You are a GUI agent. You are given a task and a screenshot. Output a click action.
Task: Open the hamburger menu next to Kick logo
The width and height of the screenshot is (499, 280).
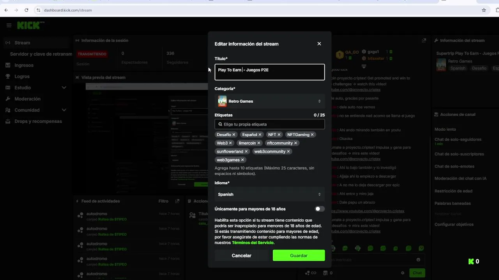[9, 25]
